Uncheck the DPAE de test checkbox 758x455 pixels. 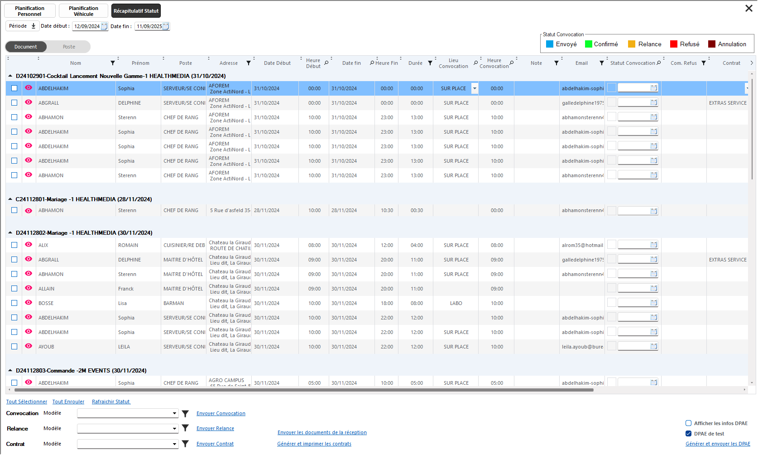tap(688, 434)
